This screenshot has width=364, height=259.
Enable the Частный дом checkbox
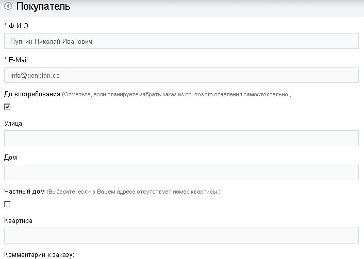7,204
